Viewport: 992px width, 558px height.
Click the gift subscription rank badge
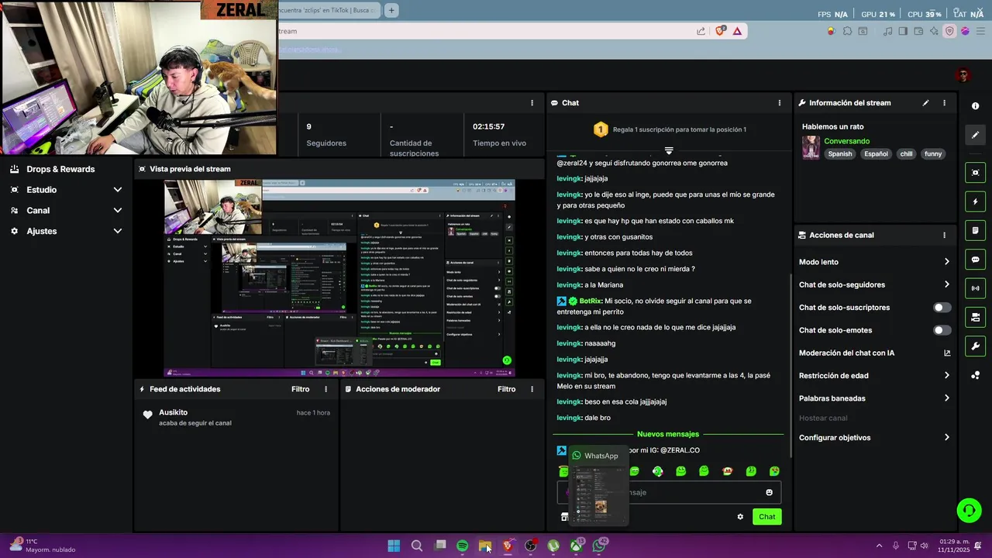pos(600,129)
